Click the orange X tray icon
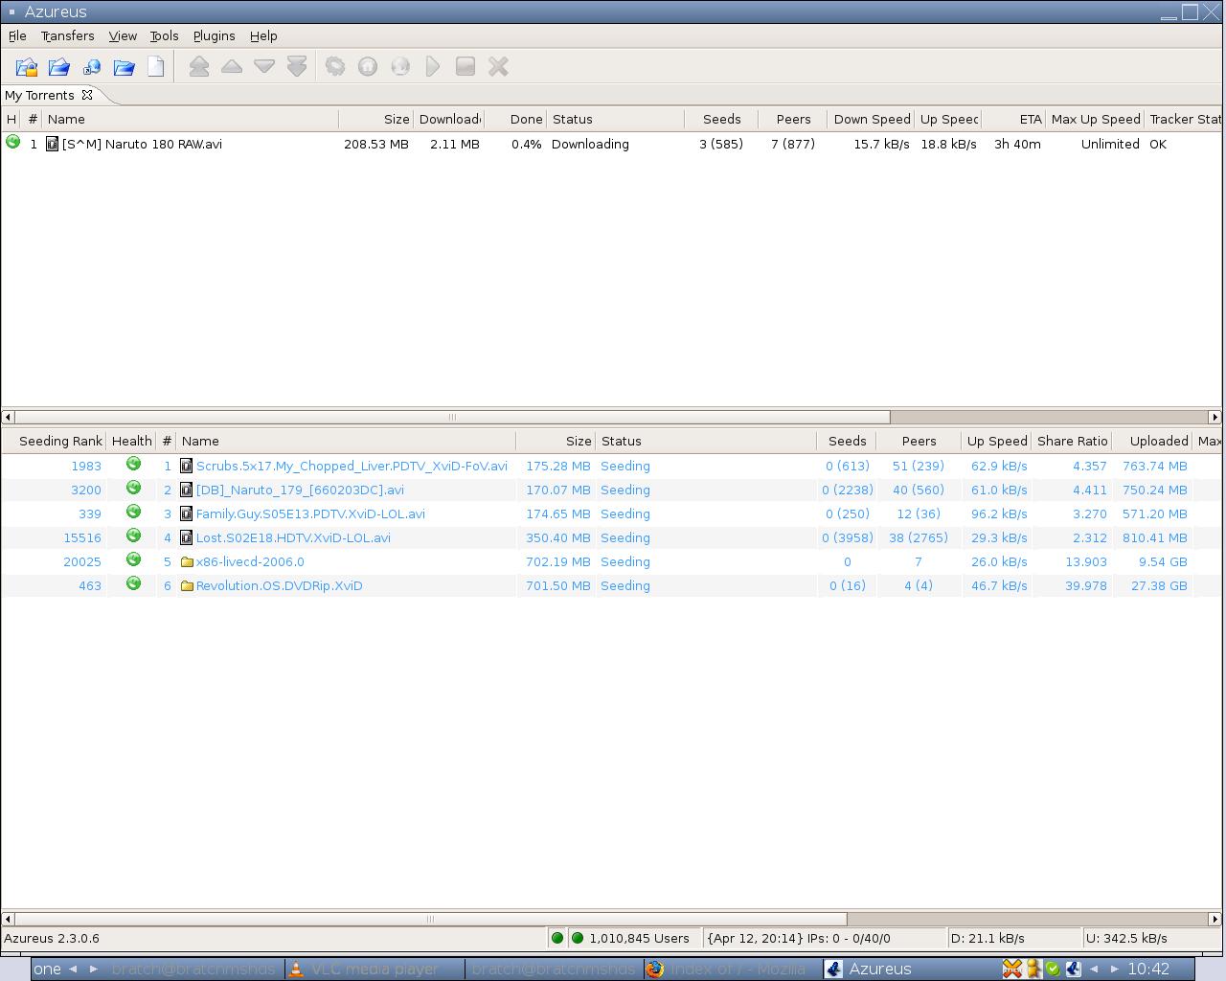 pos(1012,970)
